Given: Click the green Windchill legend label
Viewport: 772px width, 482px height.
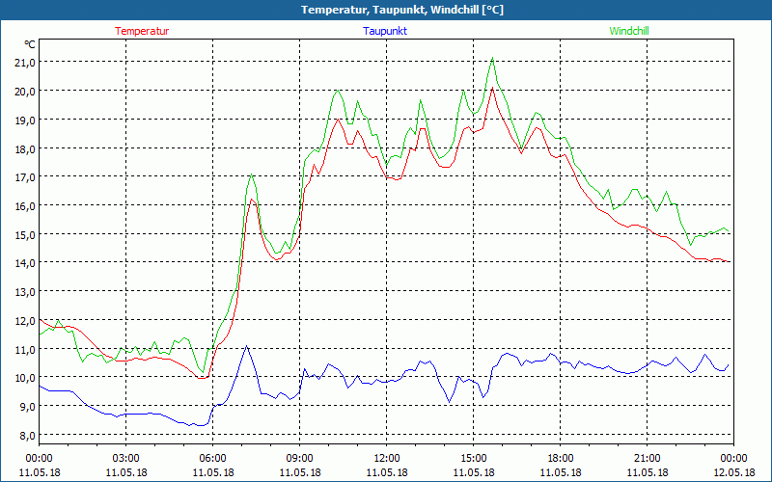Looking at the screenshot, I should (629, 31).
